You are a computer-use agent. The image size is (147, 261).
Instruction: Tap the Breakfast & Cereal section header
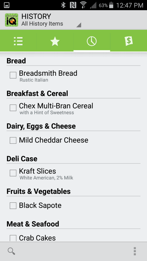(x=37, y=94)
